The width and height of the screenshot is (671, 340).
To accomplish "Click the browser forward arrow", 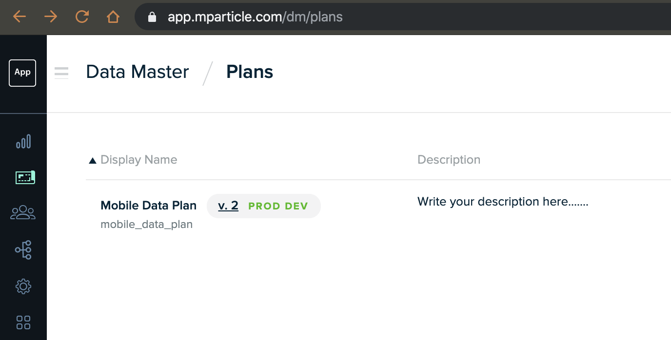I will click(x=51, y=17).
